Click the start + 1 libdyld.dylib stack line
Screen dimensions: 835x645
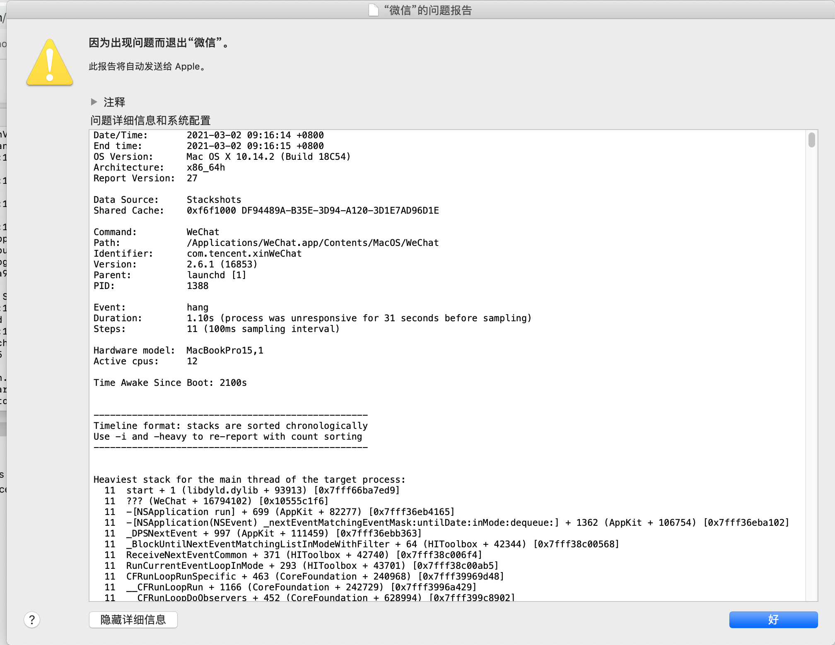(252, 491)
